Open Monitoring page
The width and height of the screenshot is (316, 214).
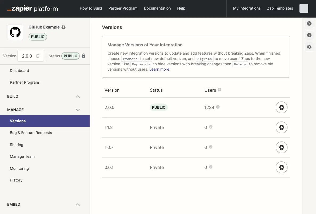point(19,168)
